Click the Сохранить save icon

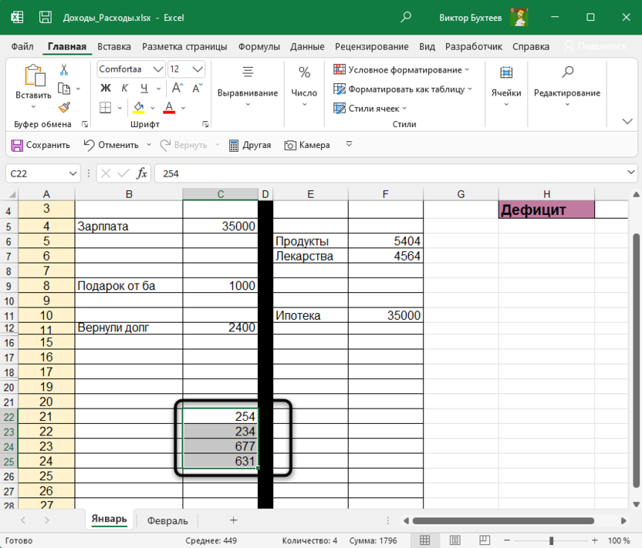17,145
